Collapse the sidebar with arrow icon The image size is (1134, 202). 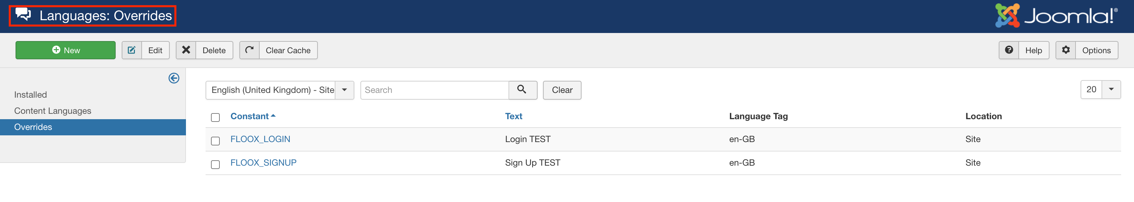coord(174,78)
